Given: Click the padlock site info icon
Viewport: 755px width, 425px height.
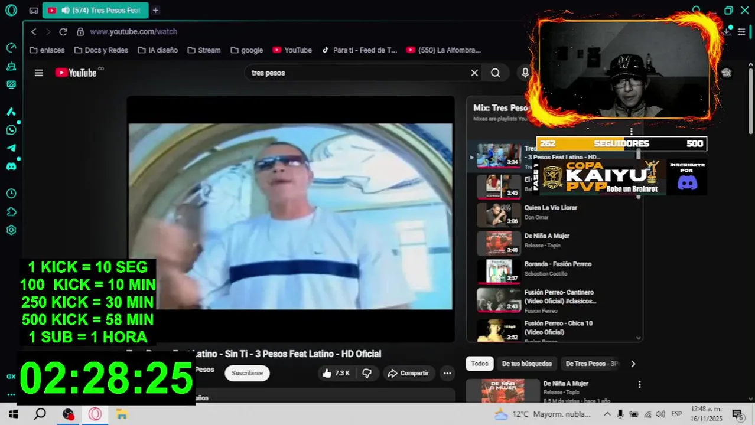Looking at the screenshot, I should 80,31.
